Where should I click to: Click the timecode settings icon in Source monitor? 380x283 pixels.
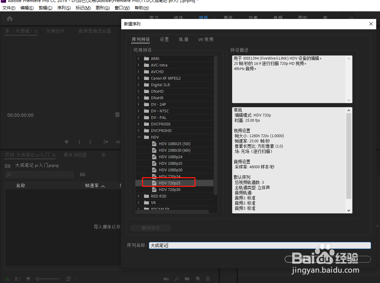click(x=117, y=115)
